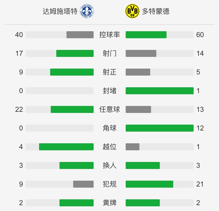Select the 射门 stat label
This screenshot has height=211, width=219.
click(110, 53)
